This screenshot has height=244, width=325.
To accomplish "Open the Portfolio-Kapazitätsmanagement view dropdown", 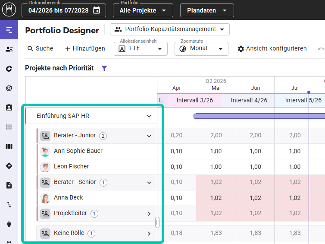I will [x=170, y=29].
